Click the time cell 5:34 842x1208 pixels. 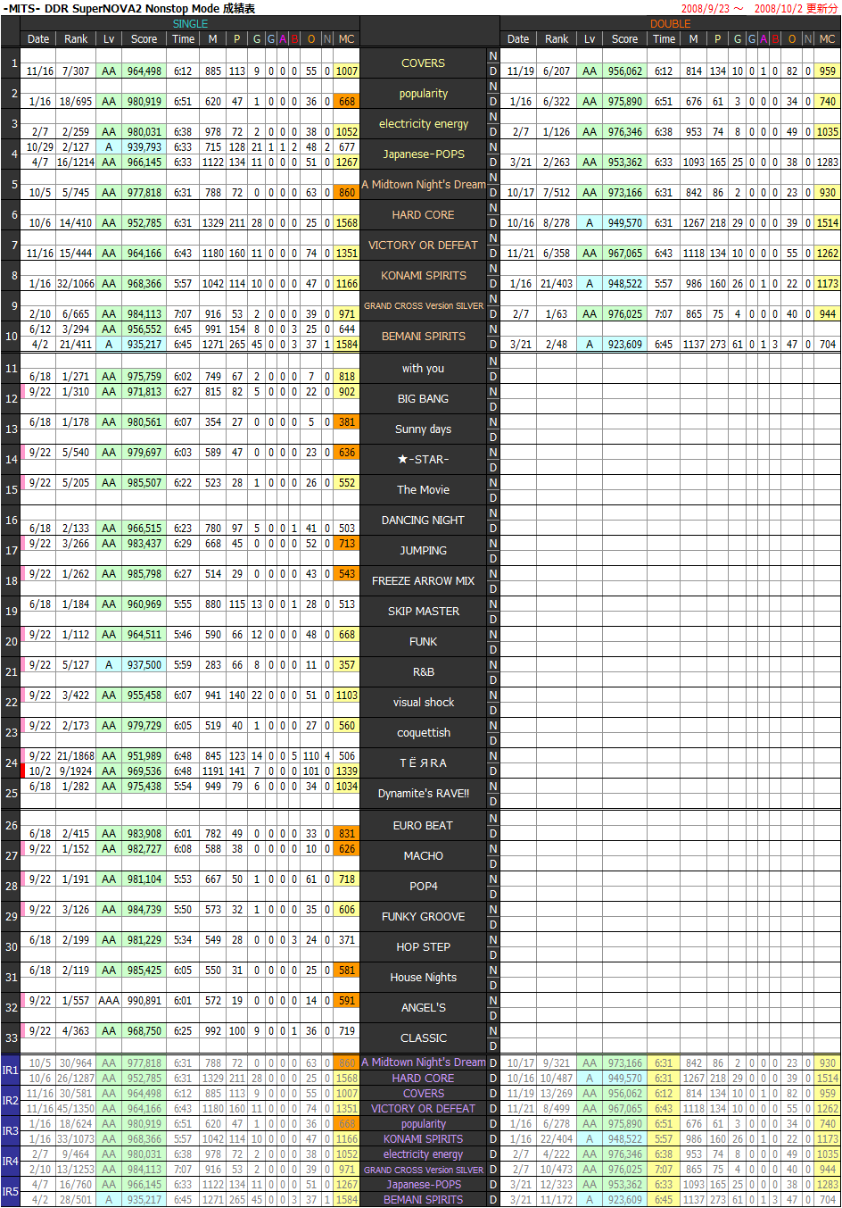[x=183, y=940]
